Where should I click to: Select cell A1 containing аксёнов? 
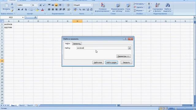click(9, 24)
